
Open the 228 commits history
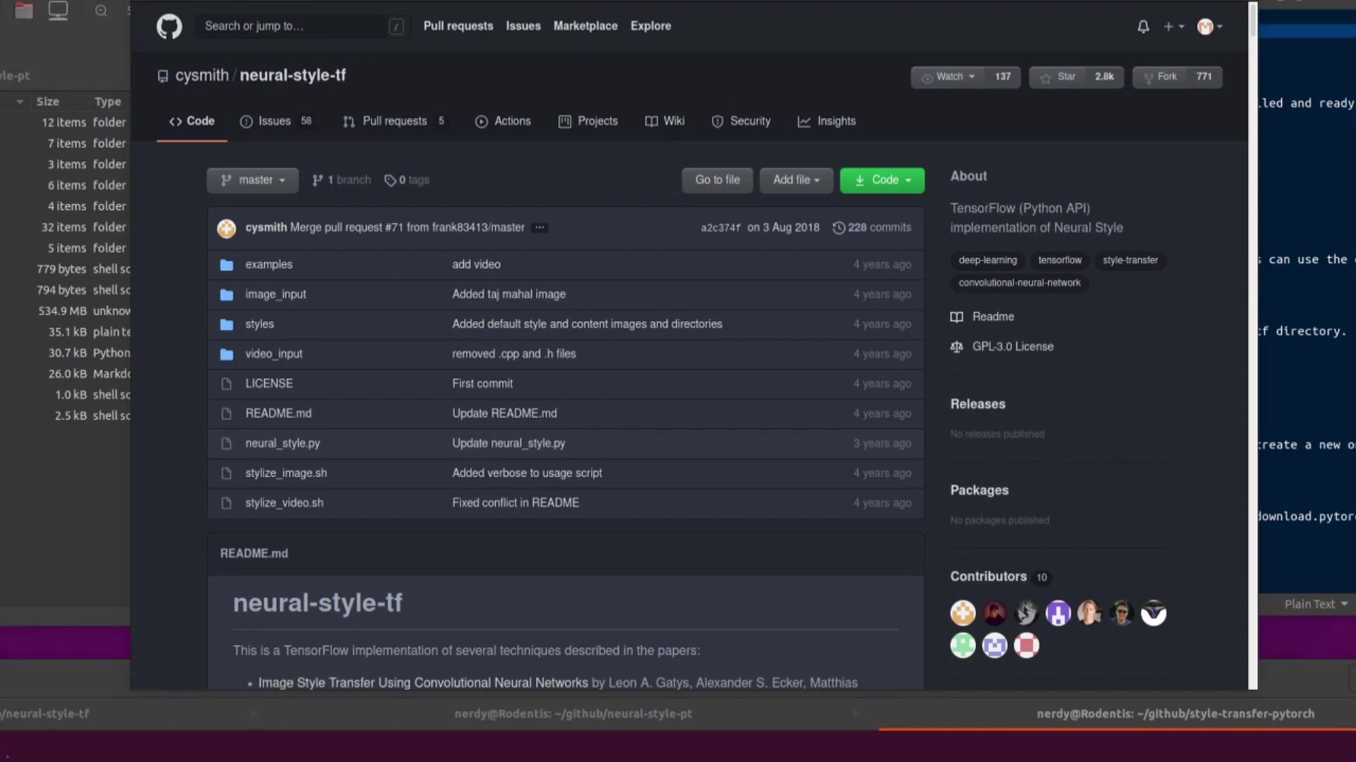click(872, 228)
